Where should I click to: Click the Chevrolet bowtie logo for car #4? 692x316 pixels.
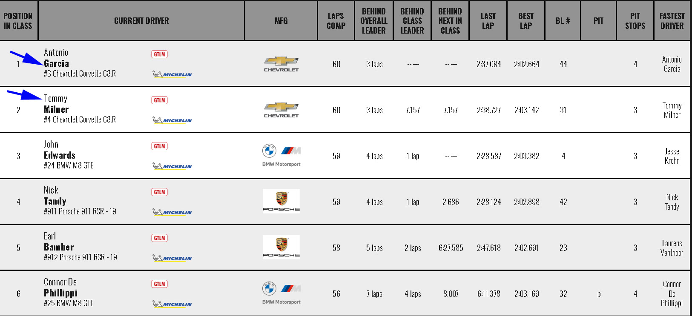click(x=281, y=110)
